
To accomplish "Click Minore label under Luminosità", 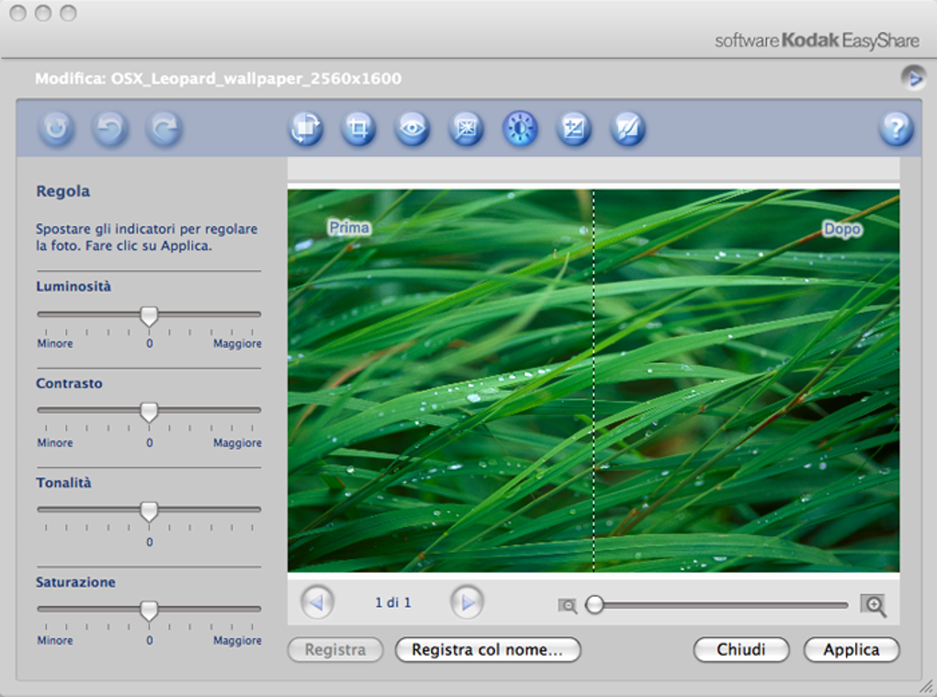I will pos(55,343).
